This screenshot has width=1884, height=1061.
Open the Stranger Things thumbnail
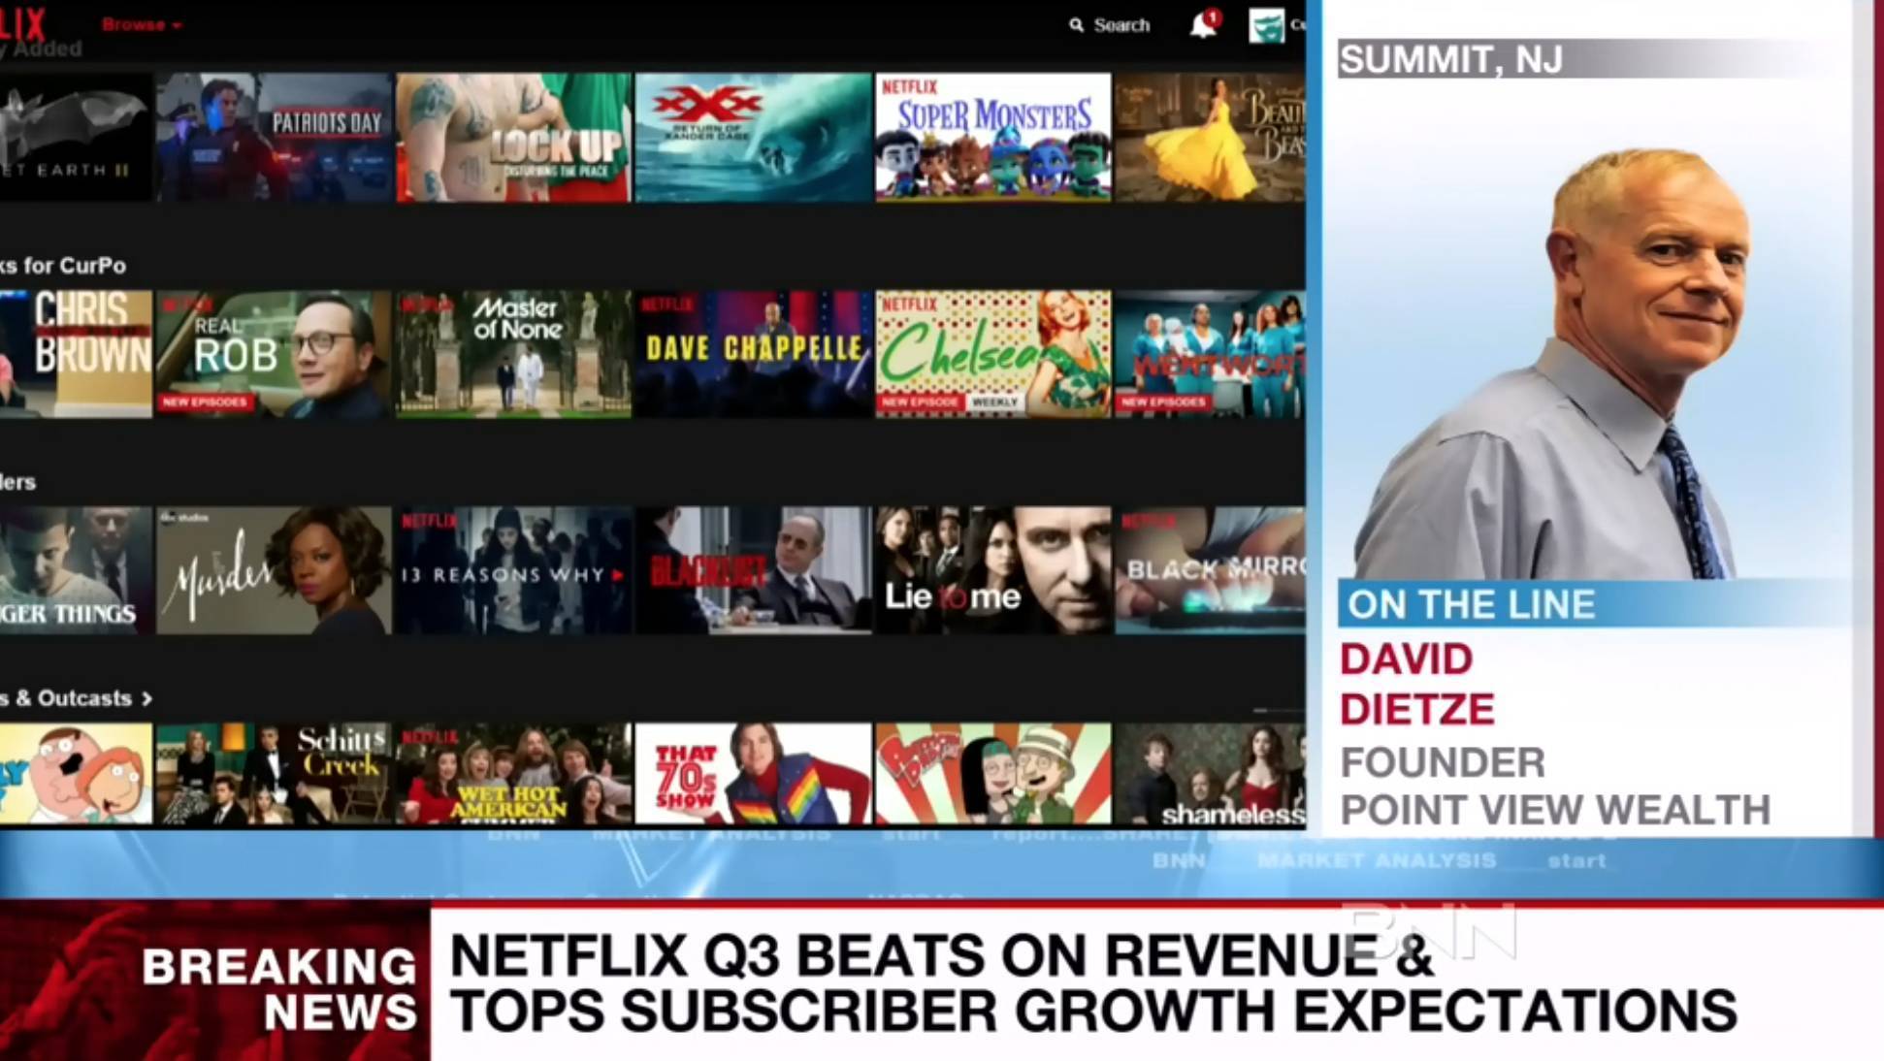pos(76,570)
